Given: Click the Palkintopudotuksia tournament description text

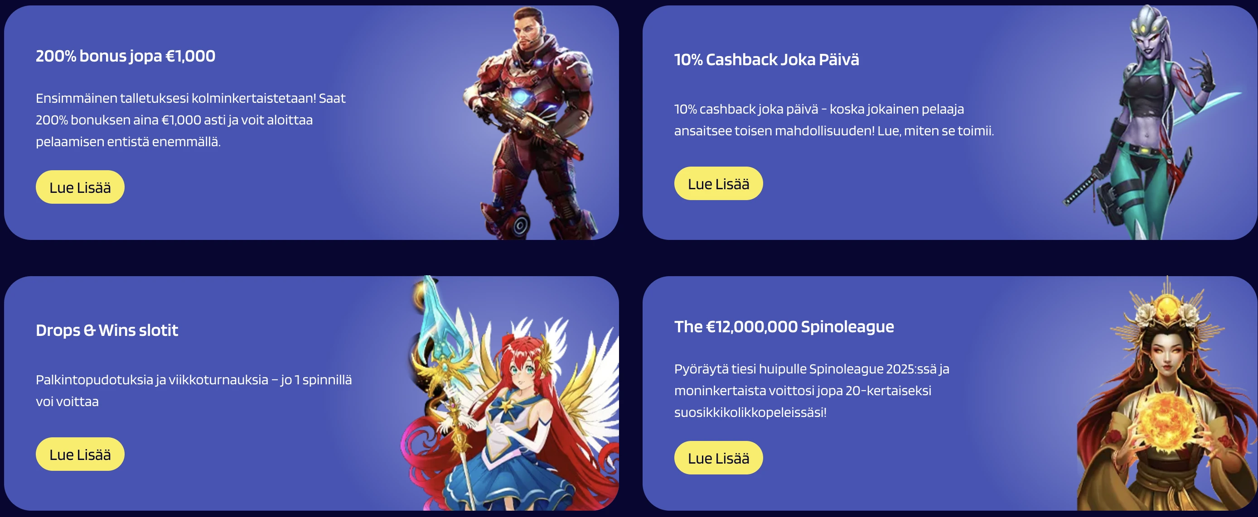Looking at the screenshot, I should tap(194, 390).
